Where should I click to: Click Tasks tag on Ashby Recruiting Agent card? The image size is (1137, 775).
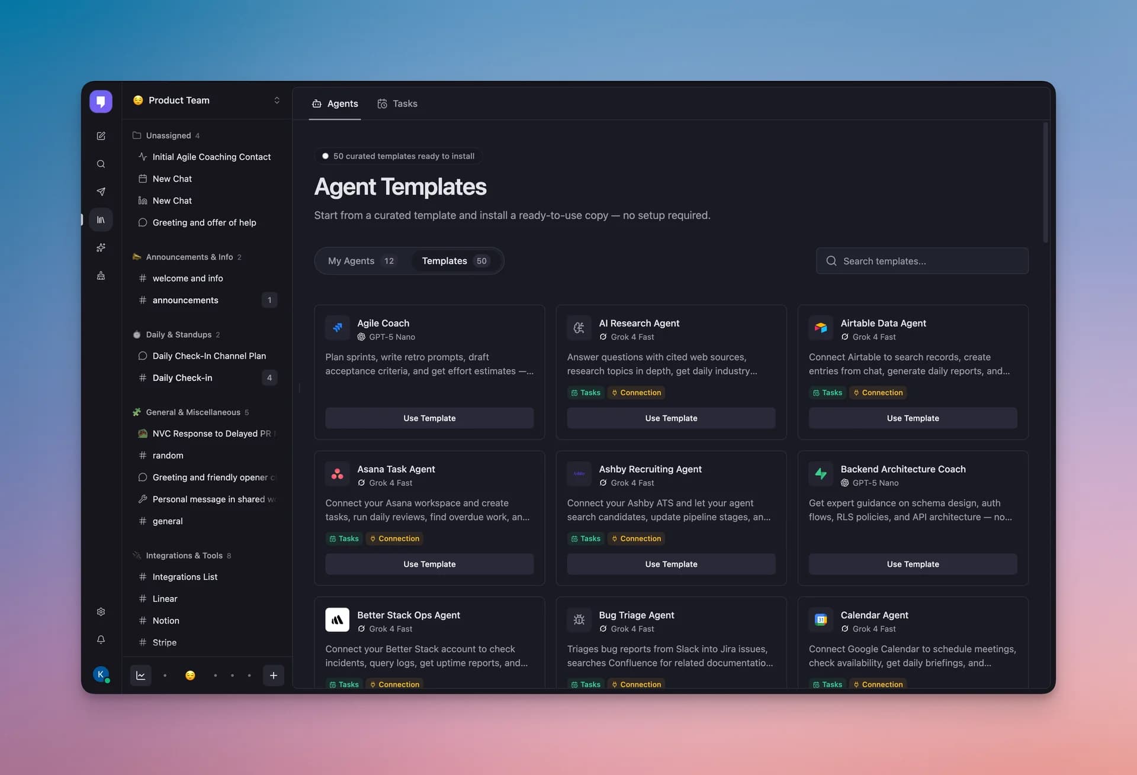pyautogui.click(x=586, y=539)
